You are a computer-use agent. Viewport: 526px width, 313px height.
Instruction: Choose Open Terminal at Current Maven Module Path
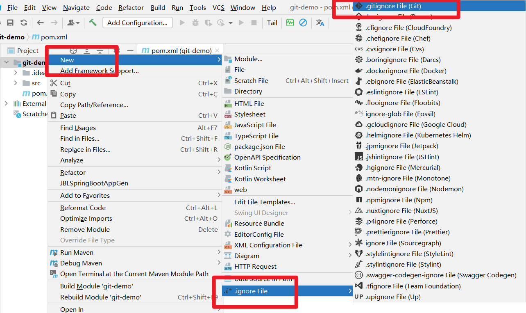pos(135,274)
